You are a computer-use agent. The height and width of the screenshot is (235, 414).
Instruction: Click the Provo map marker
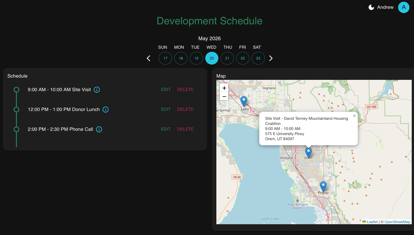pyautogui.click(x=323, y=187)
